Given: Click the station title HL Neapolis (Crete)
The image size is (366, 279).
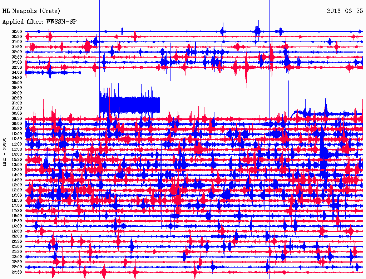Looking at the screenshot, I should (x=31, y=11).
